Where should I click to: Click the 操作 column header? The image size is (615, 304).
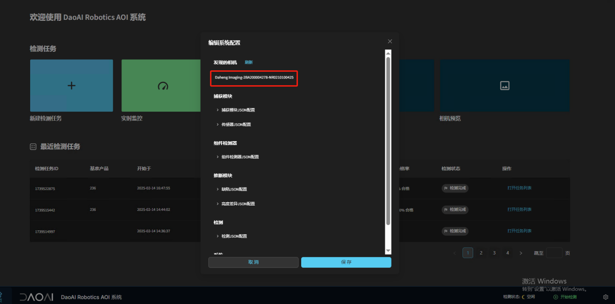(507, 169)
